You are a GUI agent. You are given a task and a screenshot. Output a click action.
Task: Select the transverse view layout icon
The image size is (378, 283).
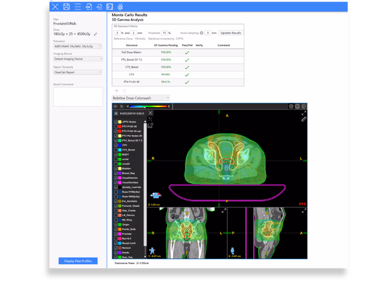coord(291,106)
